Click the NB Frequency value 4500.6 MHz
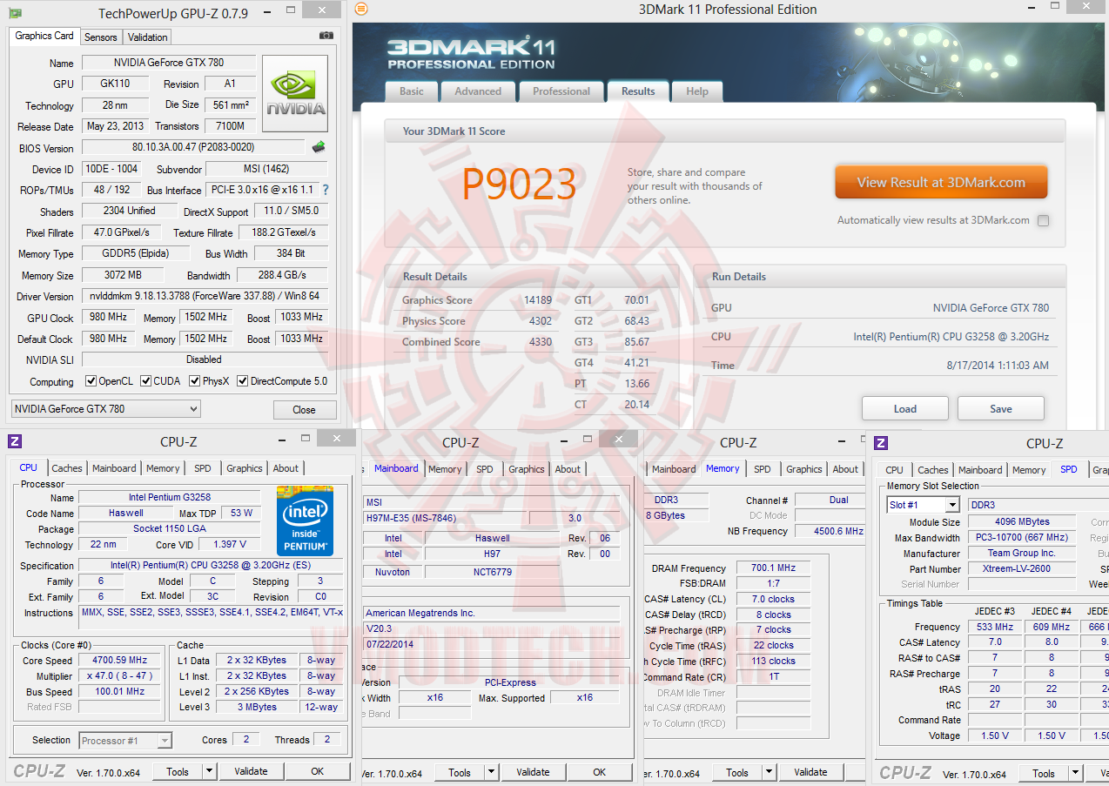 [829, 531]
